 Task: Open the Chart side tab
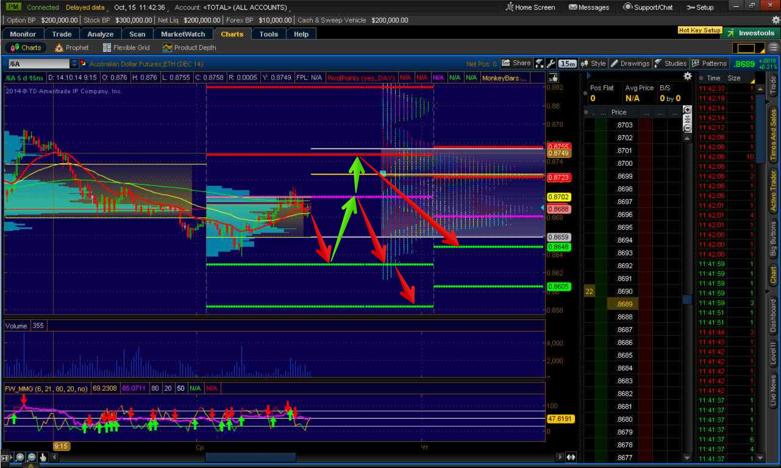(x=773, y=275)
